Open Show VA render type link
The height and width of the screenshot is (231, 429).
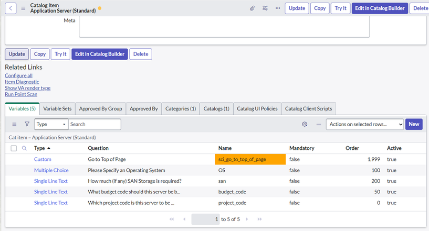click(x=28, y=88)
